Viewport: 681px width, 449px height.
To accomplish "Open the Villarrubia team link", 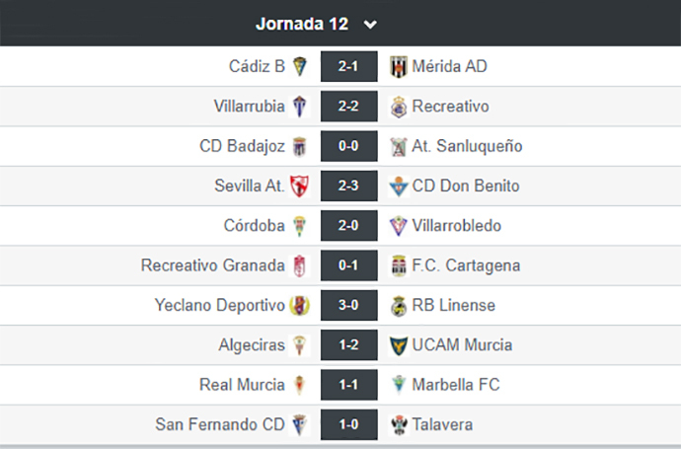I will (250, 107).
